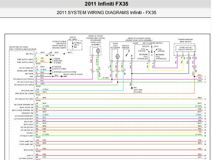This screenshot has height=160, width=212.
Task: Click the "BACK DOOR OPENER SW" label
Action: (x=23, y=110)
